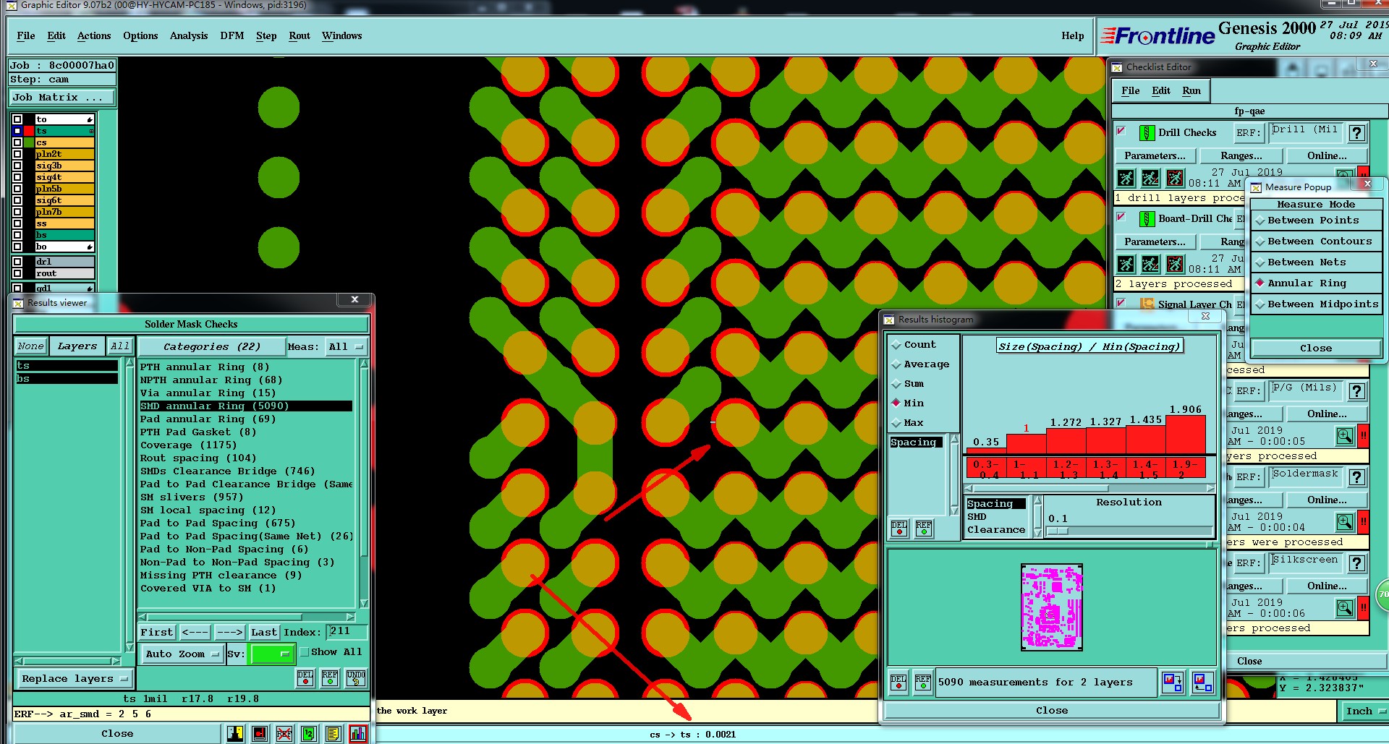Screen dimensions: 1389x744
Task: Open the Meas All dropdown
Action: point(346,347)
